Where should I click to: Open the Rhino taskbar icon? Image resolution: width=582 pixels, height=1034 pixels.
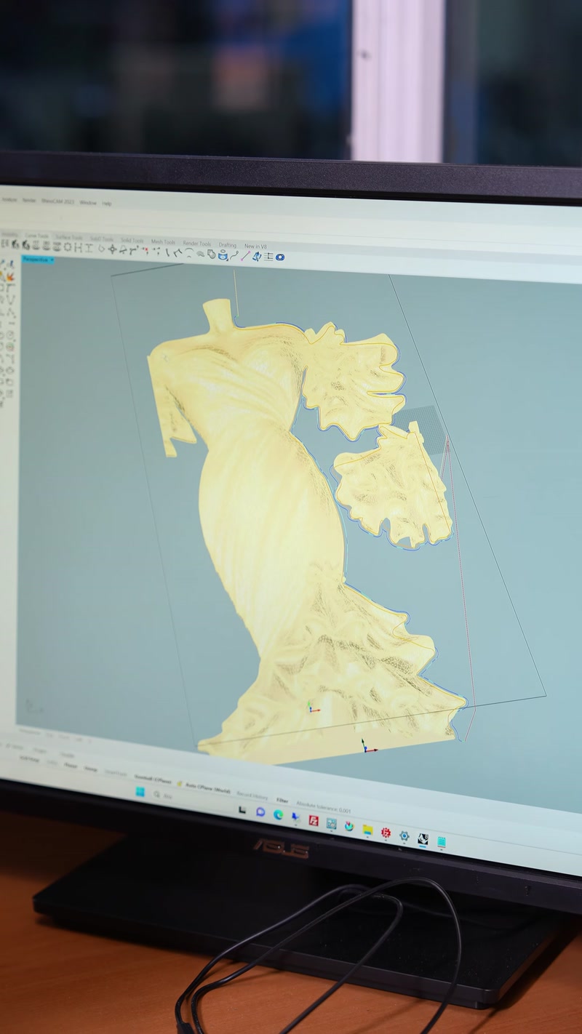pyautogui.click(x=423, y=838)
